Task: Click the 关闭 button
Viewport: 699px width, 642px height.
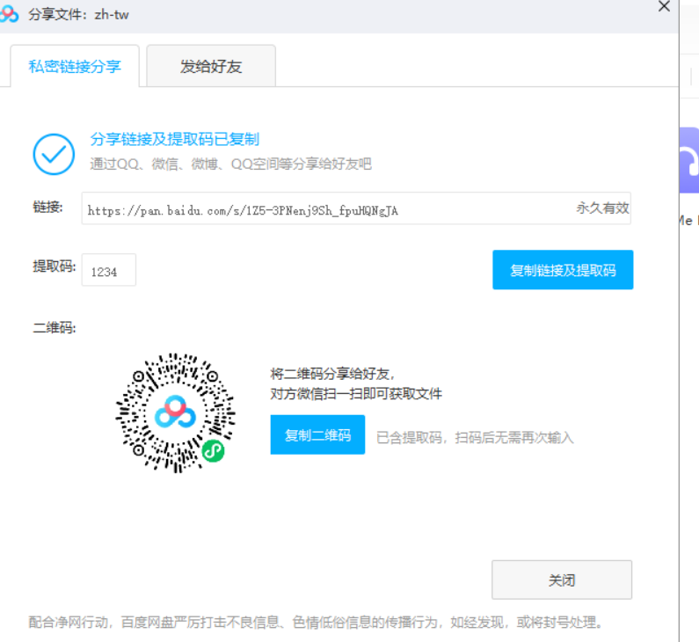Action: coord(562,580)
